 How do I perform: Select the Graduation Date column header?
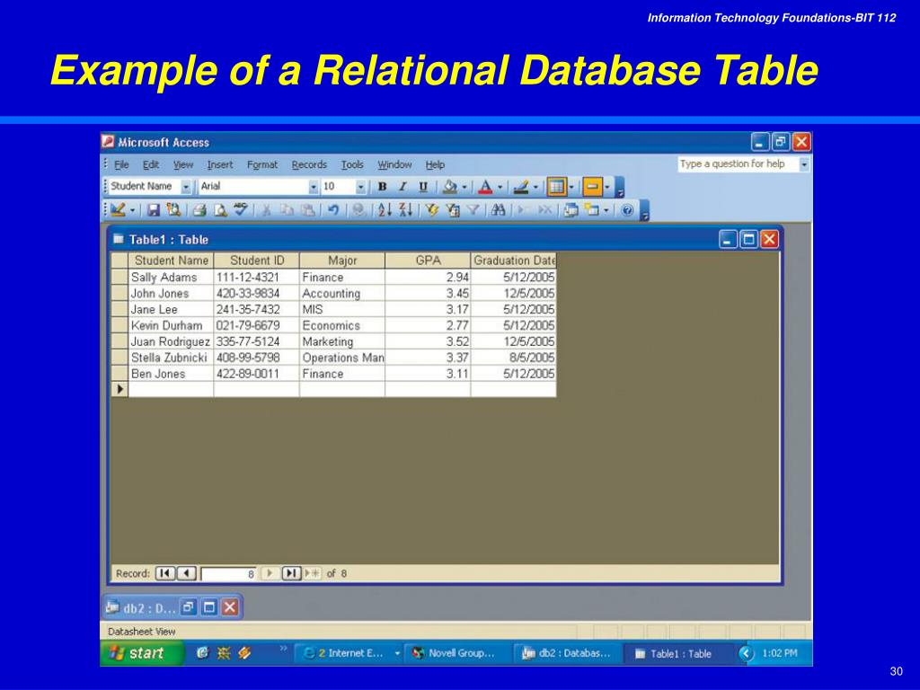coord(513,261)
